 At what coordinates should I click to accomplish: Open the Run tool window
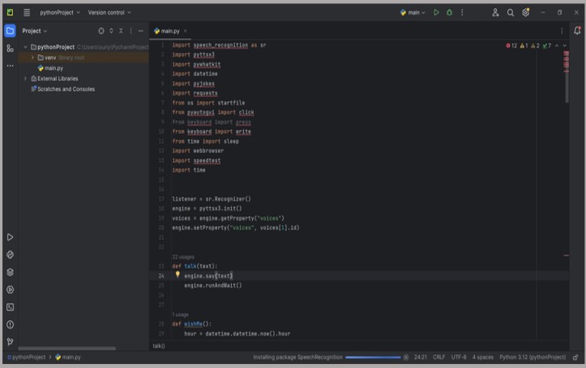tap(10, 237)
